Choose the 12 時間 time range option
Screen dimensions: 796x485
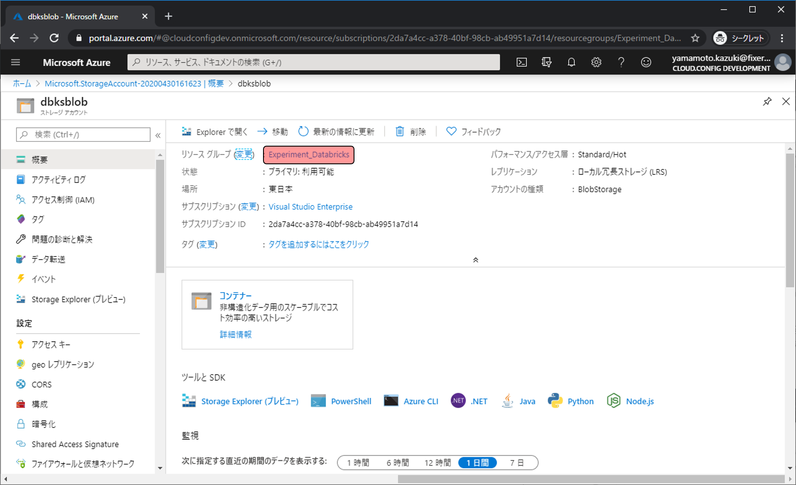[x=437, y=463]
